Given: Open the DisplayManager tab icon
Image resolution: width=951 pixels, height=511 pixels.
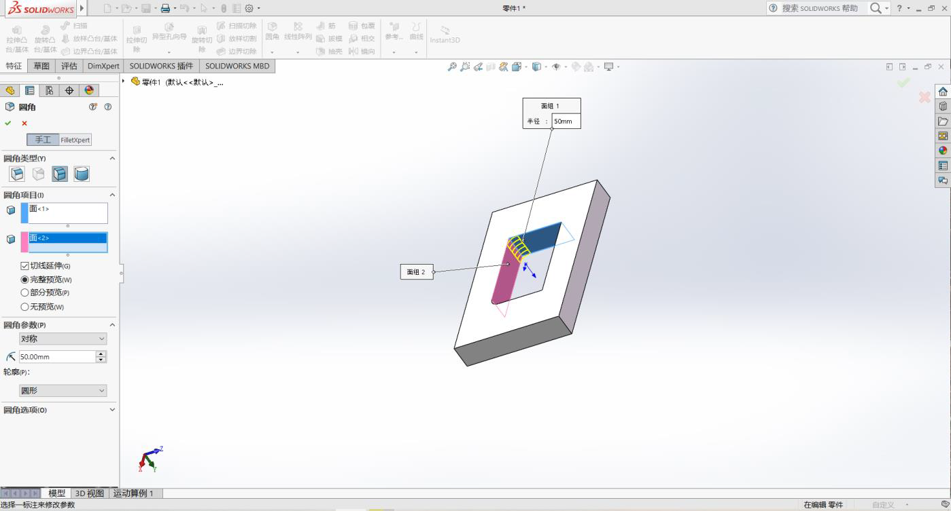Looking at the screenshot, I should 89,90.
